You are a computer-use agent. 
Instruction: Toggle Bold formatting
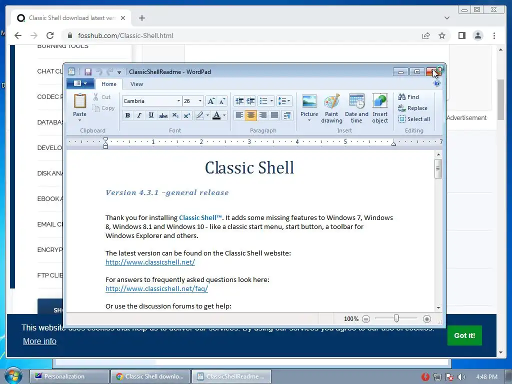(127, 115)
